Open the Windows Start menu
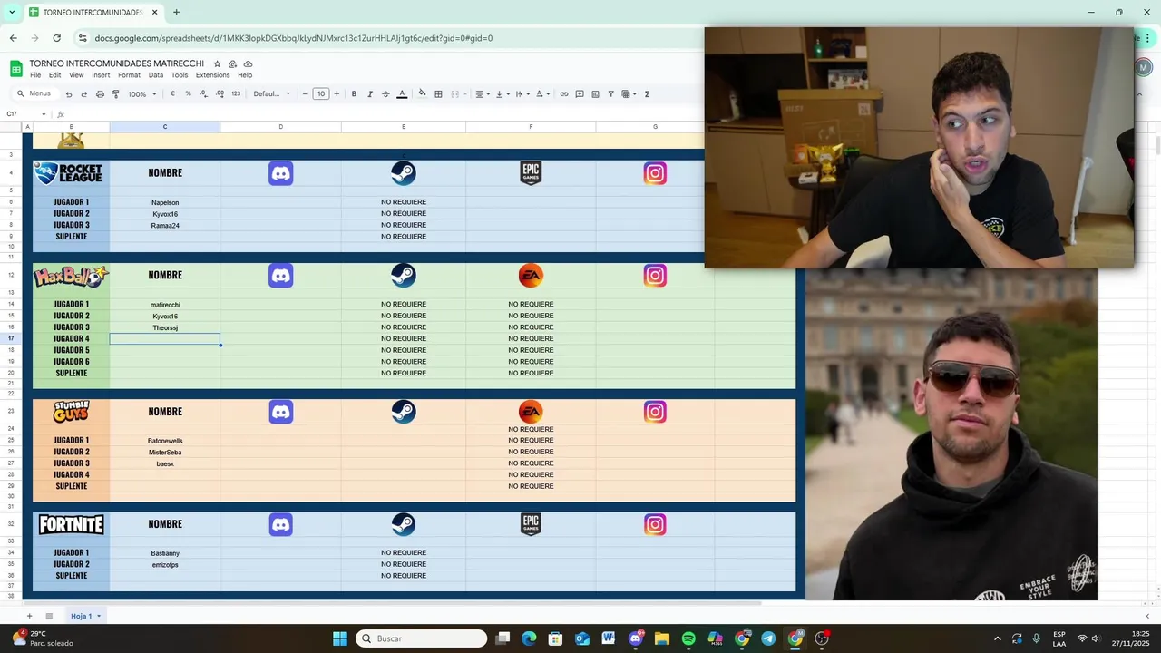This screenshot has height=653, width=1161. [x=340, y=638]
